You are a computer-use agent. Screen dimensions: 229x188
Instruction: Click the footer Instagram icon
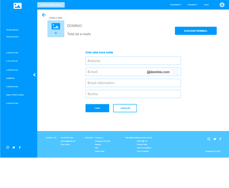pyautogui.click(x=209, y=139)
